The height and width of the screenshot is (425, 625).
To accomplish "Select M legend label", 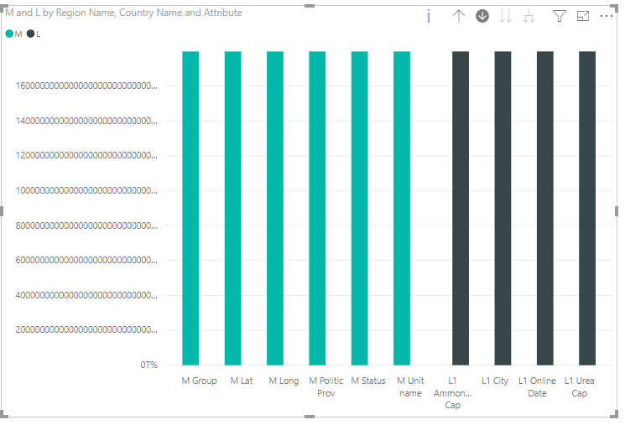I will [18, 34].
